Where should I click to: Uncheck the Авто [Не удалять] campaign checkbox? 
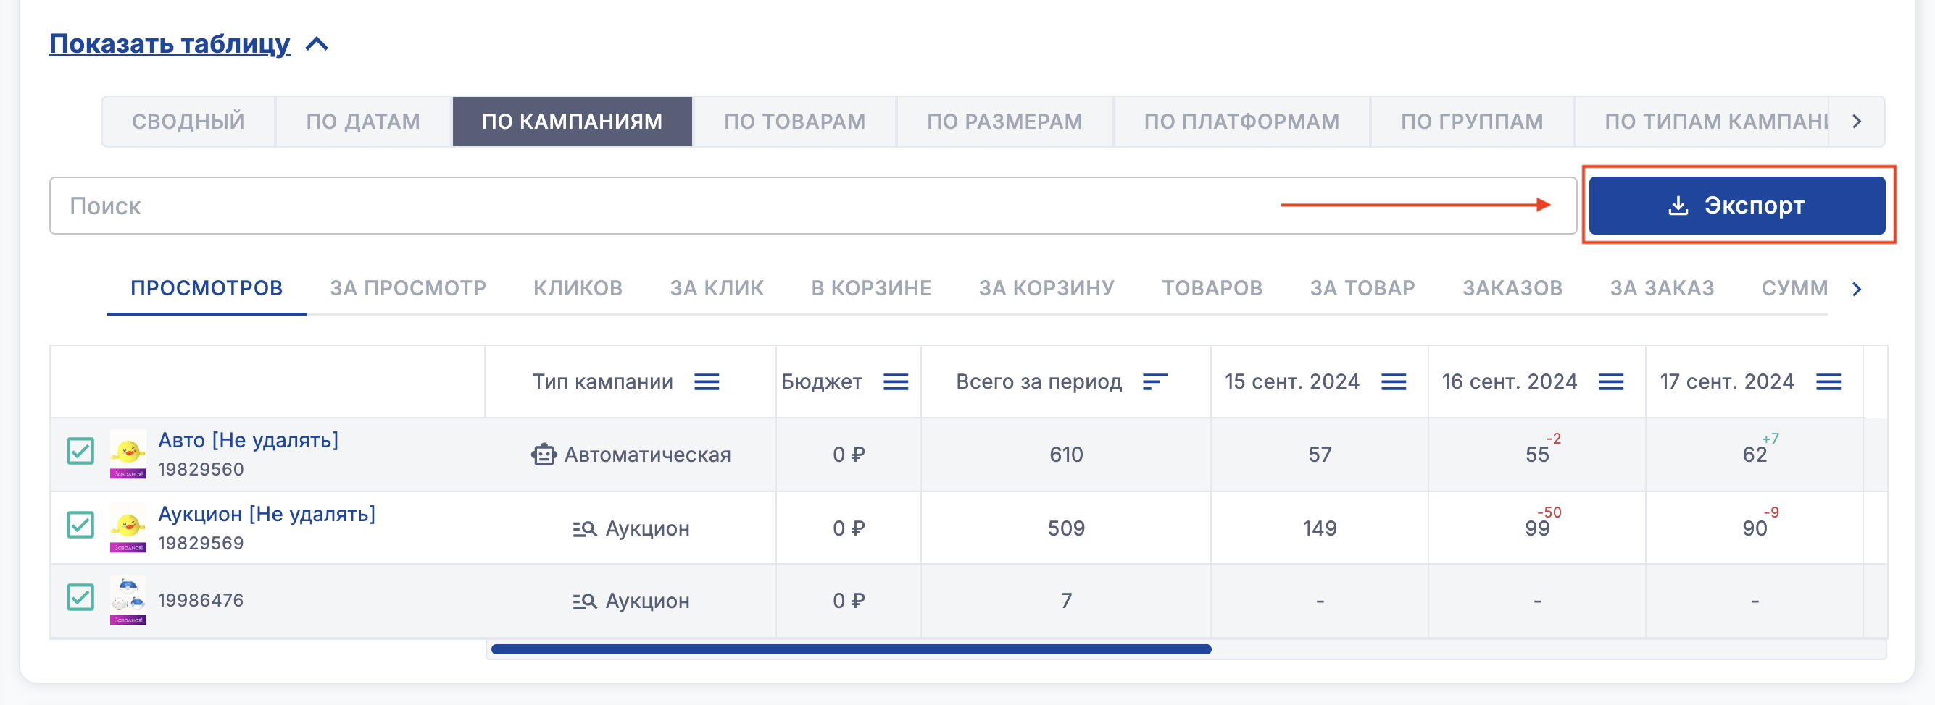point(80,452)
